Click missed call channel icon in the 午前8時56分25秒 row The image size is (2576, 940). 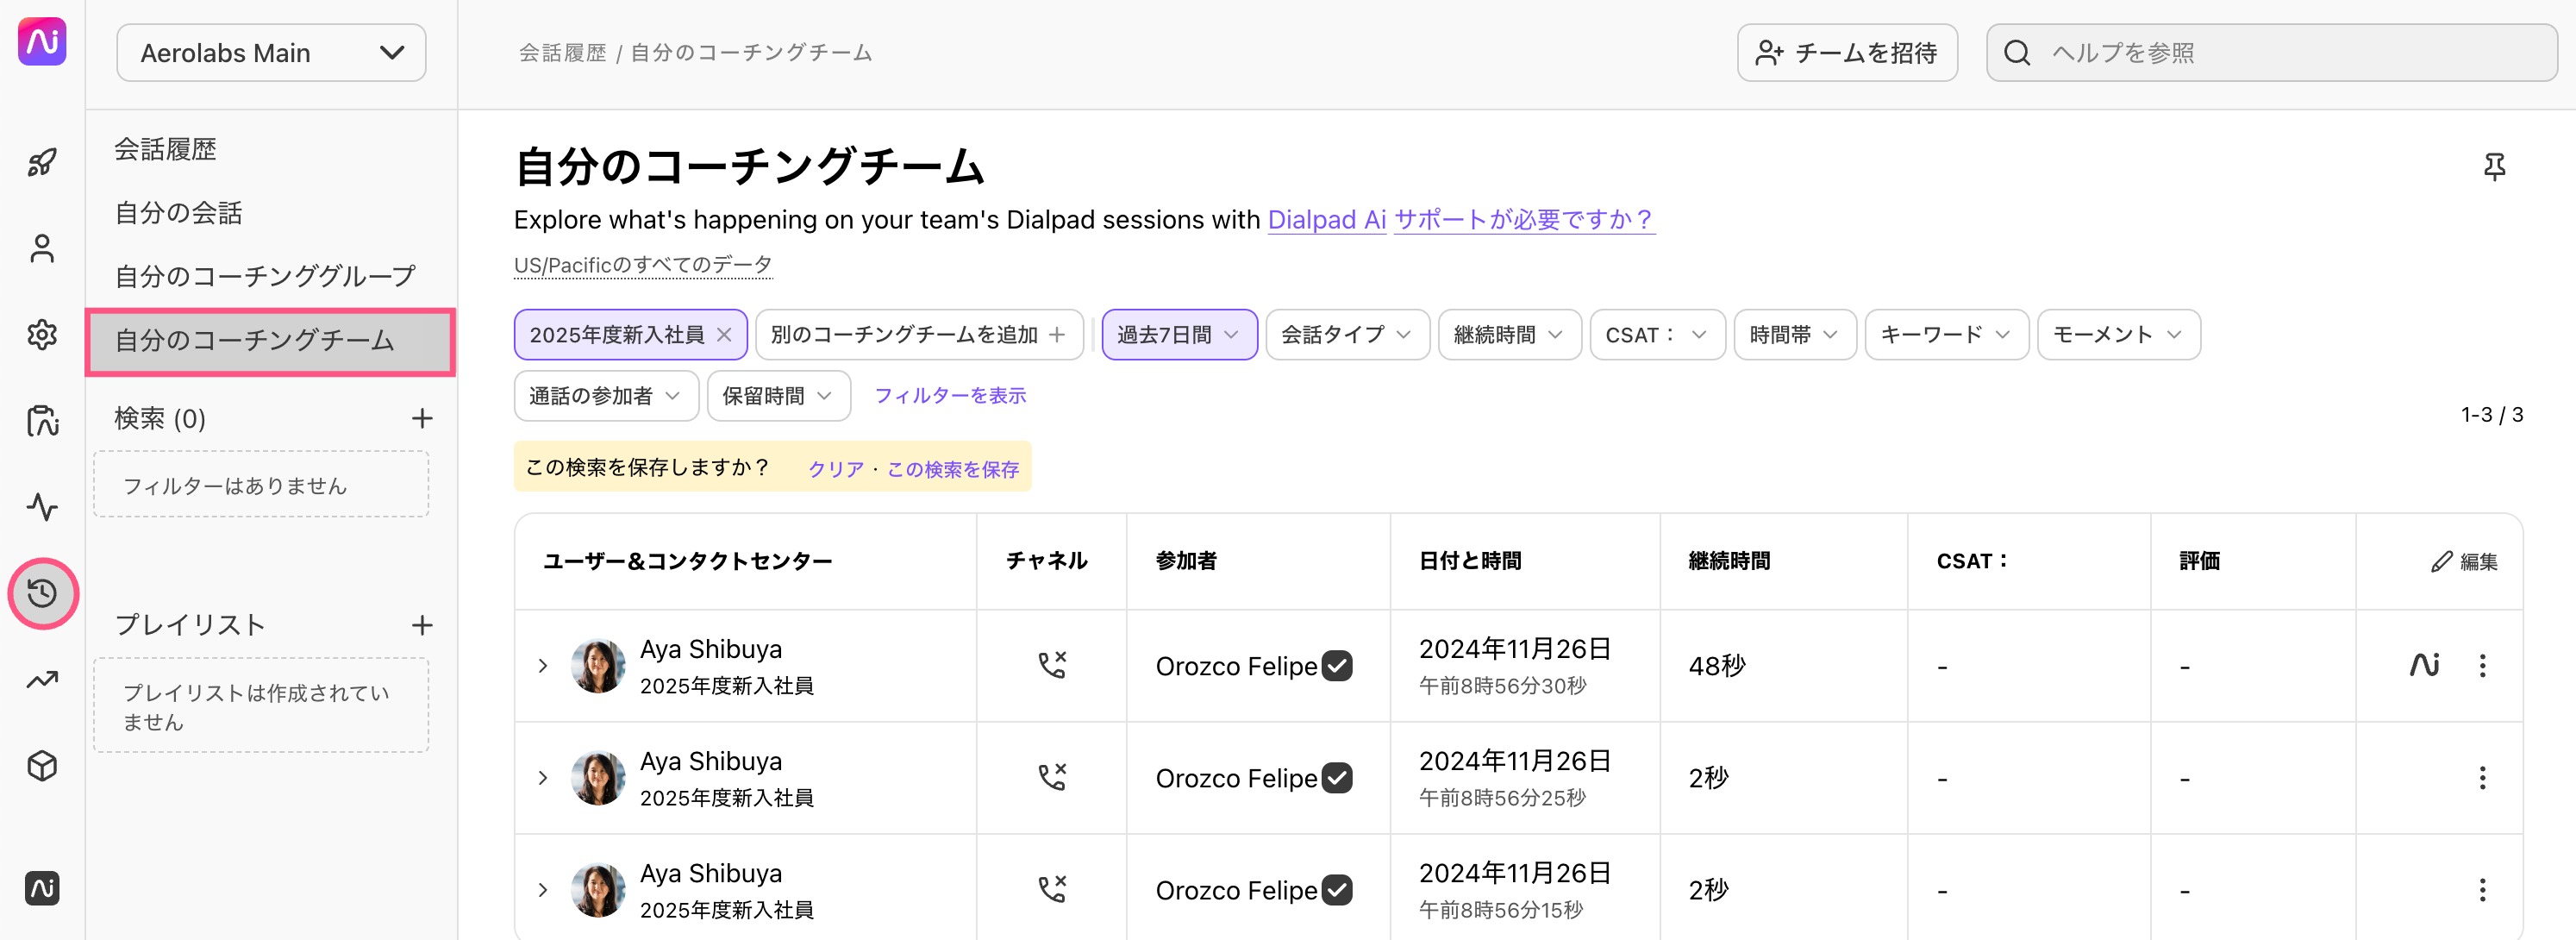(x=1052, y=777)
